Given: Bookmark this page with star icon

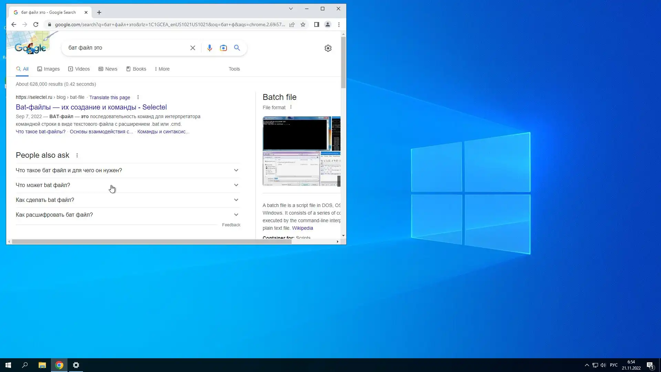Looking at the screenshot, I should click(x=303, y=24).
